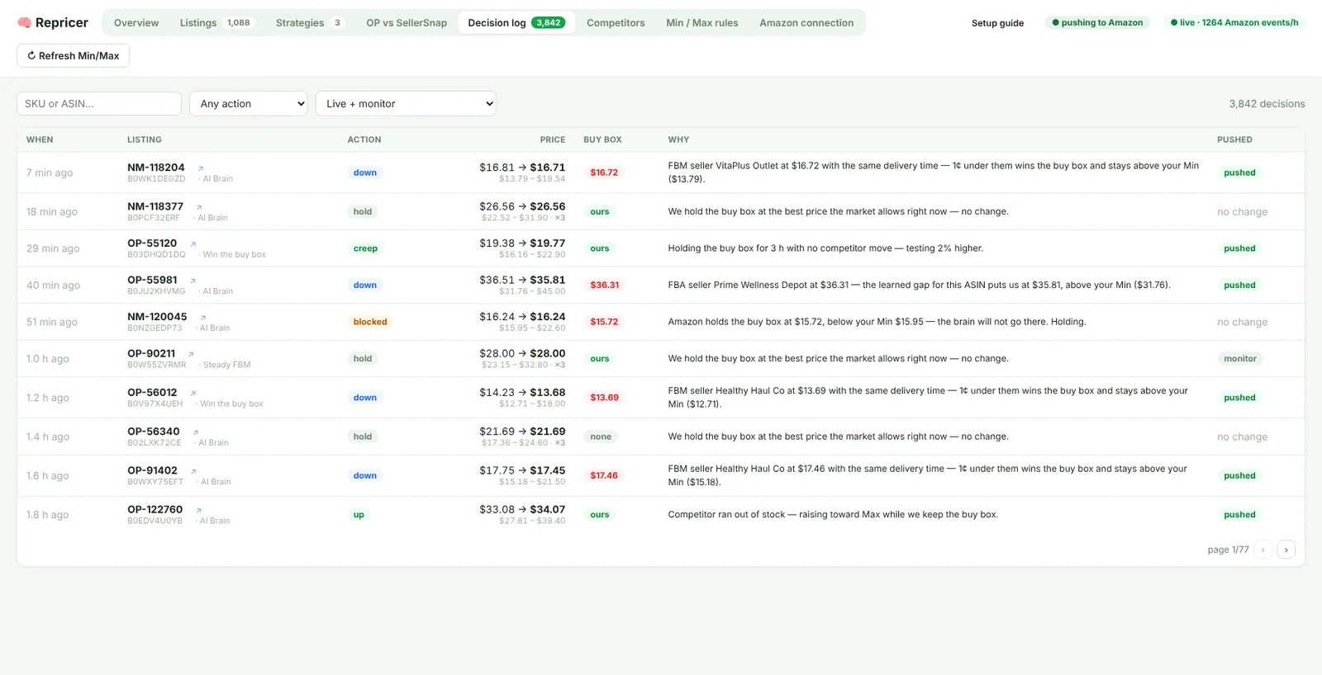Focus the SKU or ASIN search field
1322x675 pixels.
pos(99,103)
